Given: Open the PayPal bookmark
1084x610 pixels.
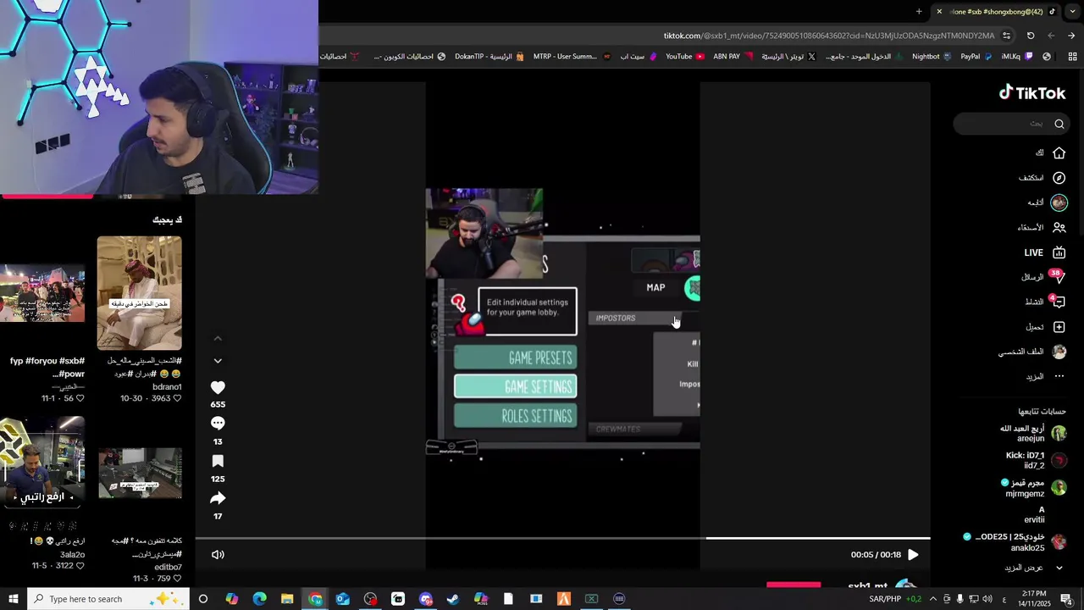Looking at the screenshot, I should pos(976,57).
